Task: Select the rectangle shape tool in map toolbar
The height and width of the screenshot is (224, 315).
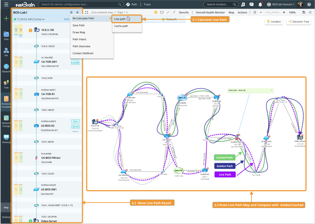Action: [162, 12]
